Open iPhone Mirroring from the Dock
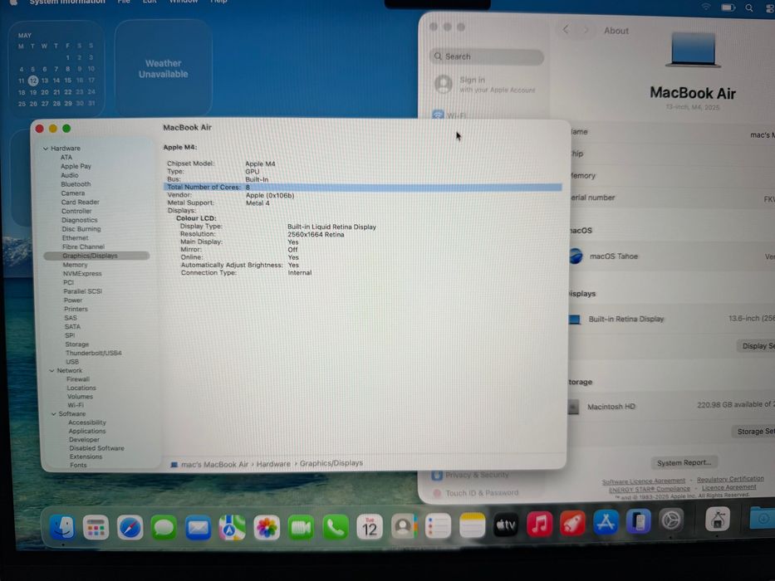Viewport: 775px width, 581px height. point(639,521)
